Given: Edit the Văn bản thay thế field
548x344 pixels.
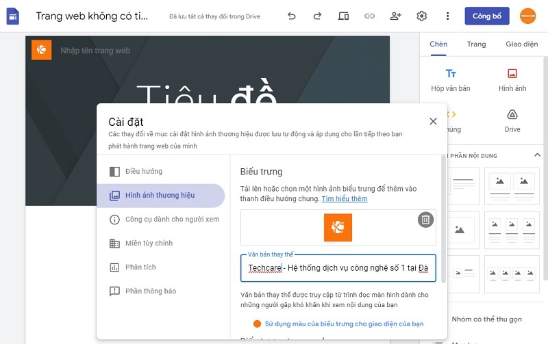Looking at the screenshot, I should tap(338, 268).
